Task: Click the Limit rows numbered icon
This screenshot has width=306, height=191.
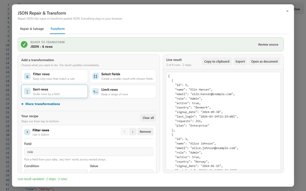Action: (95, 91)
